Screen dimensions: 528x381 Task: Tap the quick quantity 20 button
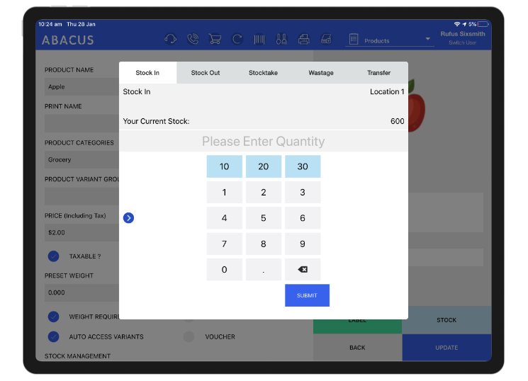coord(264,166)
